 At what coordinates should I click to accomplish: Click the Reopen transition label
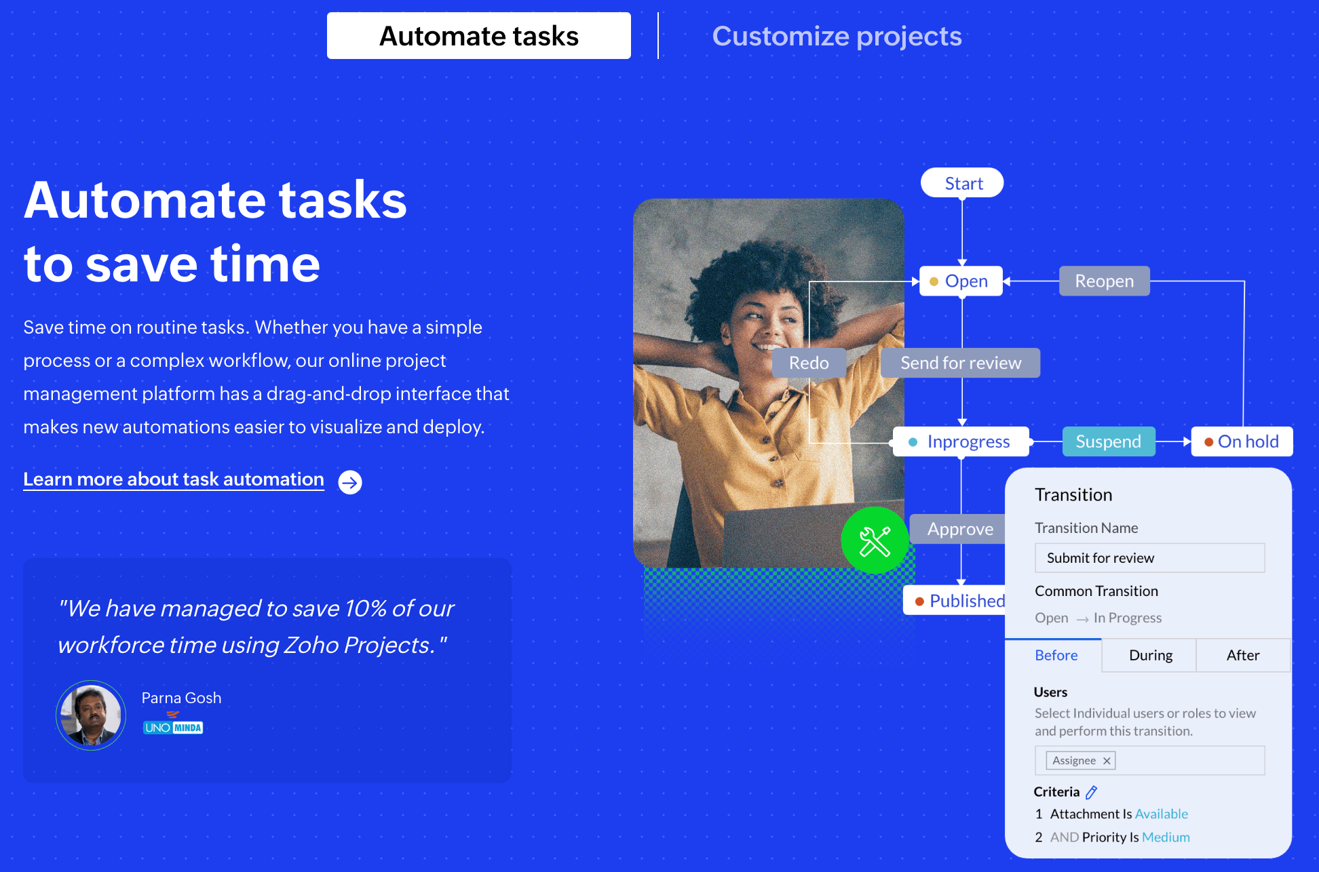pos(1104,281)
